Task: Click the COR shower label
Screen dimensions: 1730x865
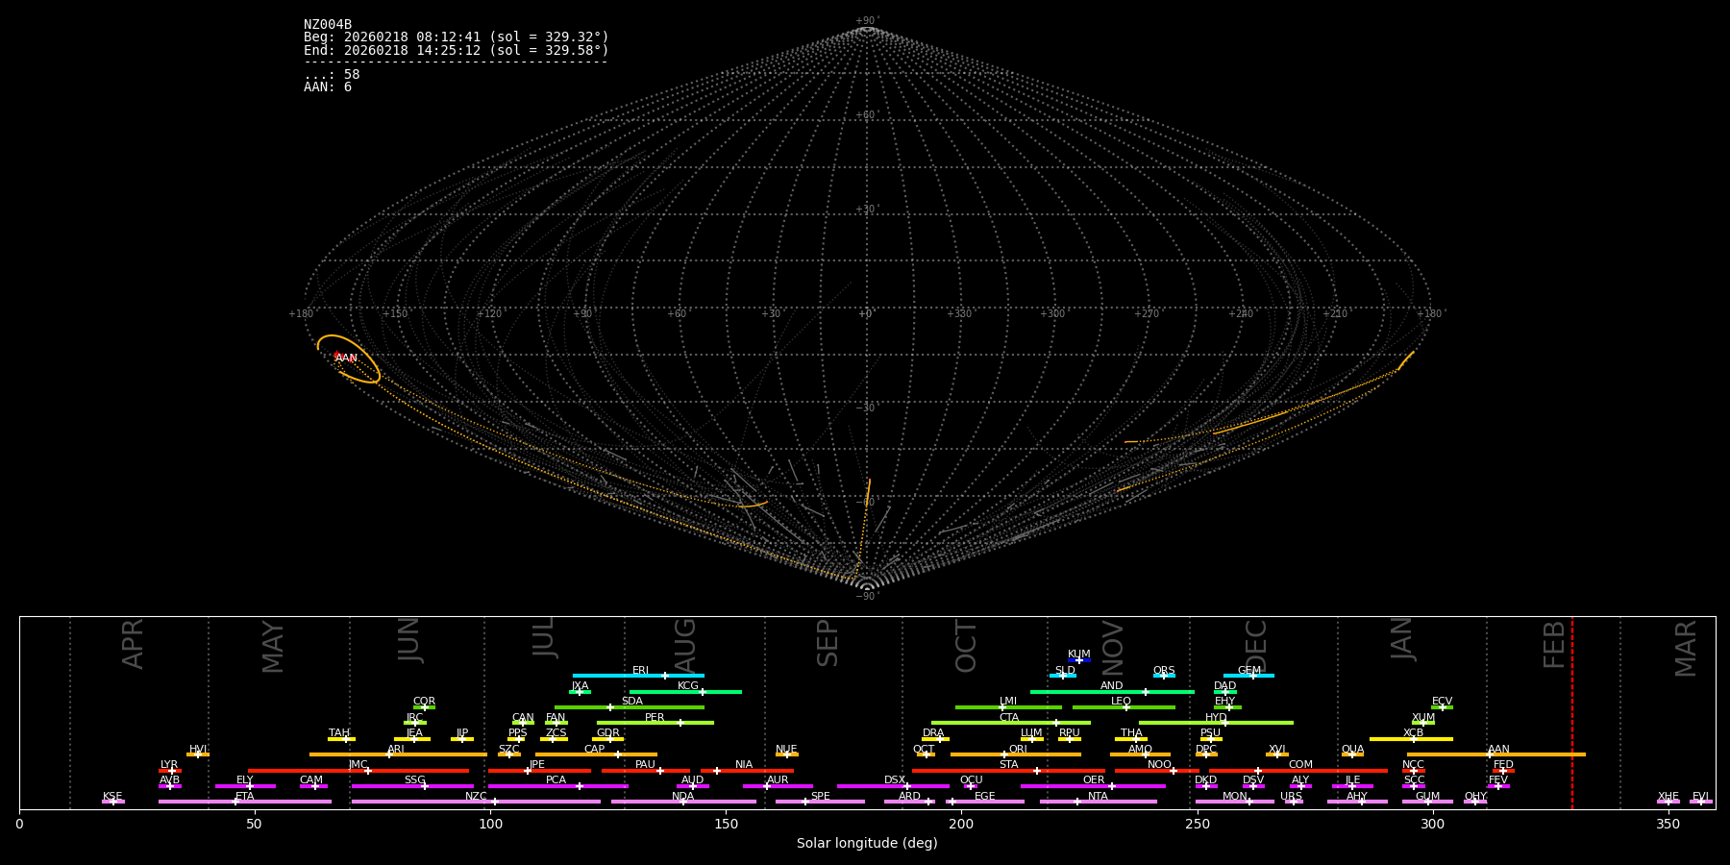Action: pyautogui.click(x=424, y=702)
